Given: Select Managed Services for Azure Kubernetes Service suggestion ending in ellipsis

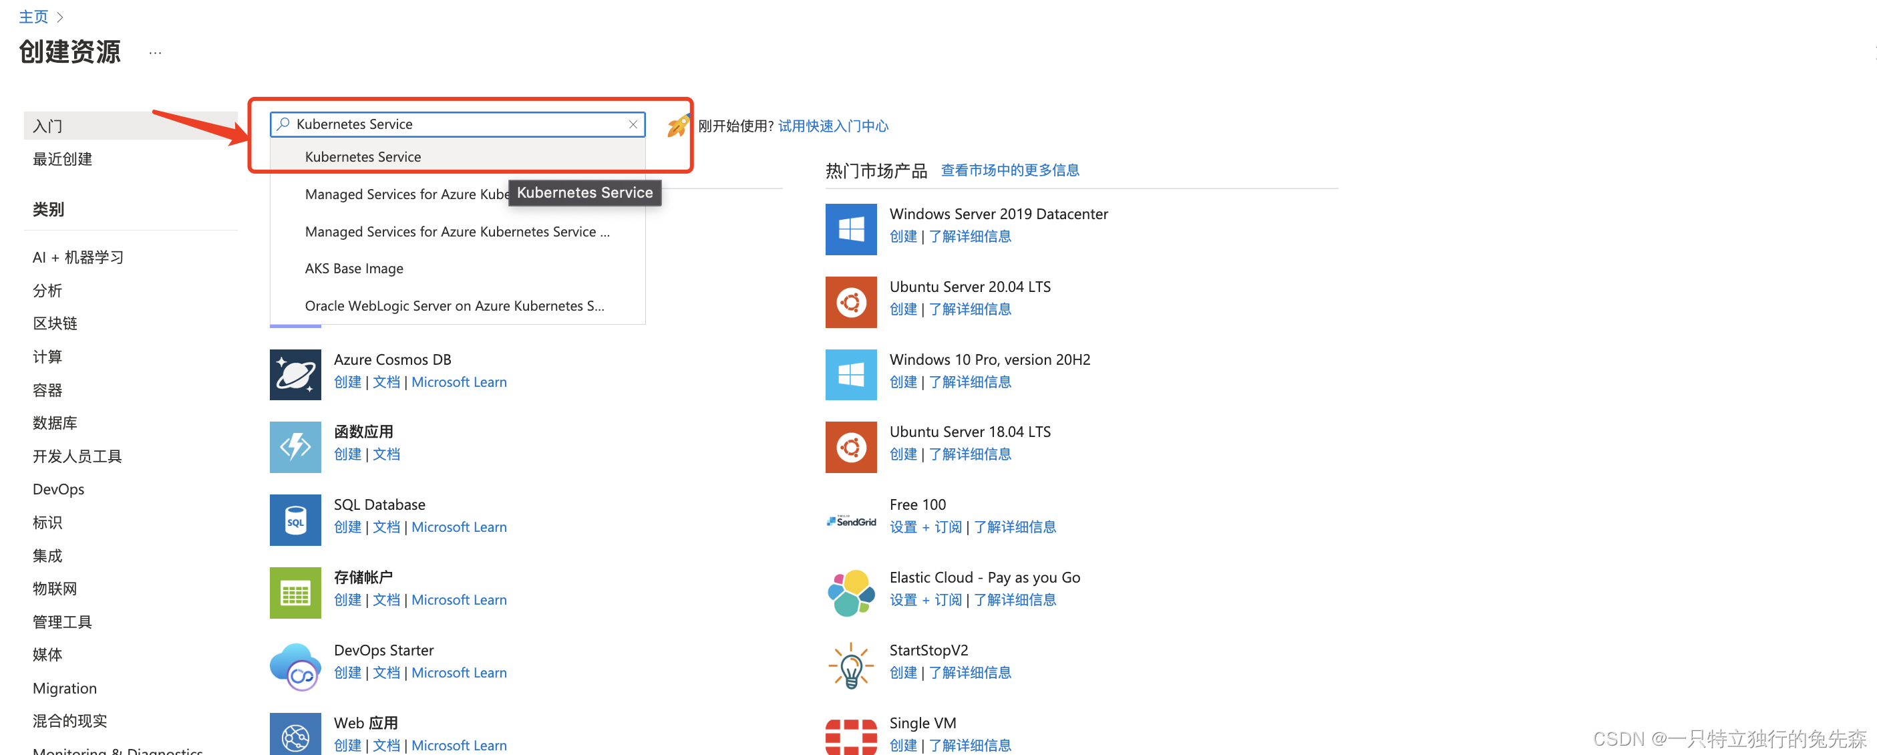Looking at the screenshot, I should tap(458, 232).
